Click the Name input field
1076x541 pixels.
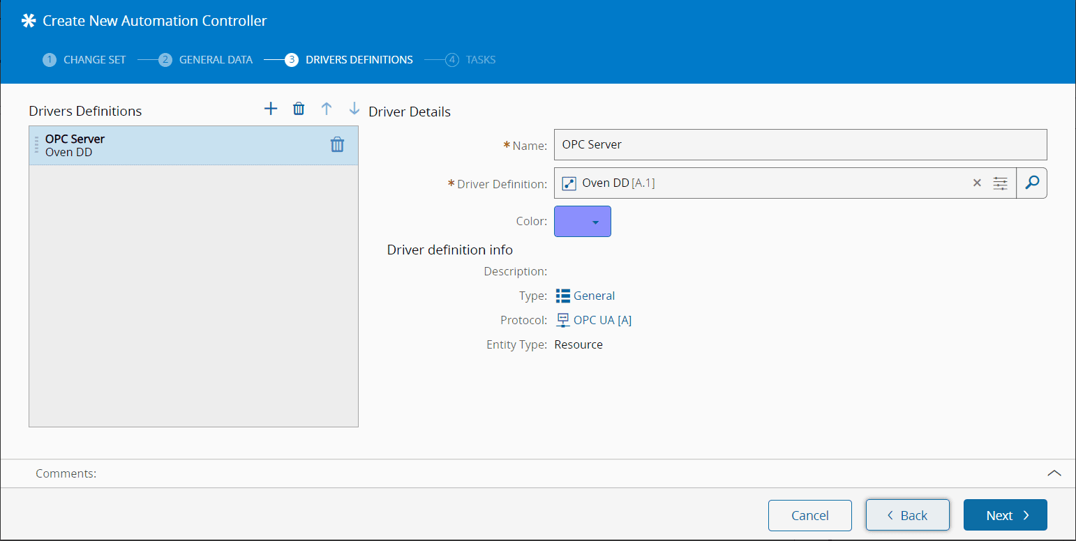(800, 145)
